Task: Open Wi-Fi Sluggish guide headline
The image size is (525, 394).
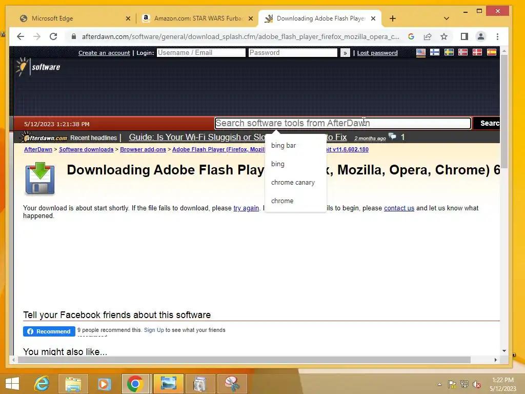Action: (197, 137)
